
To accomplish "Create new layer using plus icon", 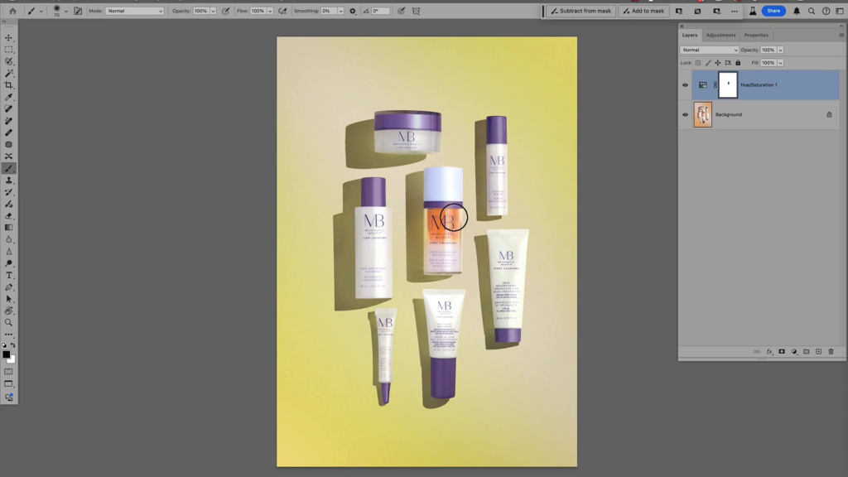I will tap(818, 351).
